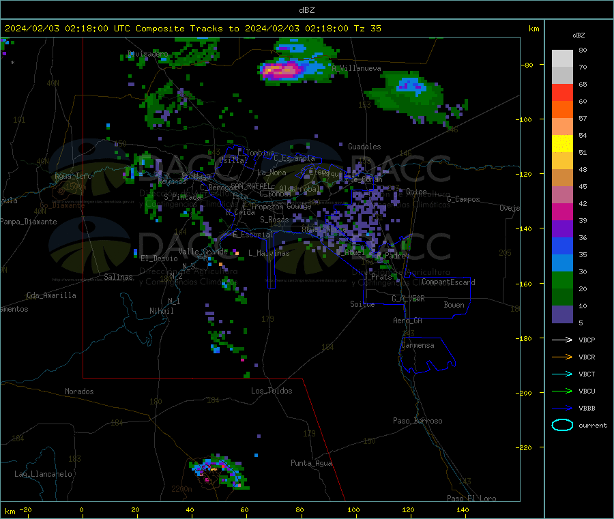
Task: Click the cyan VBCT arrow legend icon
Action: pyautogui.click(x=562, y=374)
